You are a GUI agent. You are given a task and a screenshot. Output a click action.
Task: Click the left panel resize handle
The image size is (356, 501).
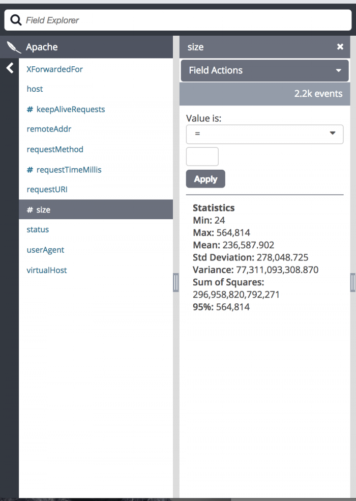coord(176,282)
